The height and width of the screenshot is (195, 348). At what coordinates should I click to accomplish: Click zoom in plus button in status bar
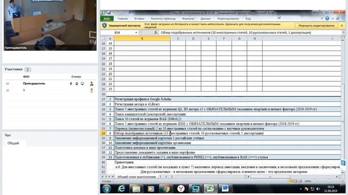pyautogui.click(x=343, y=181)
